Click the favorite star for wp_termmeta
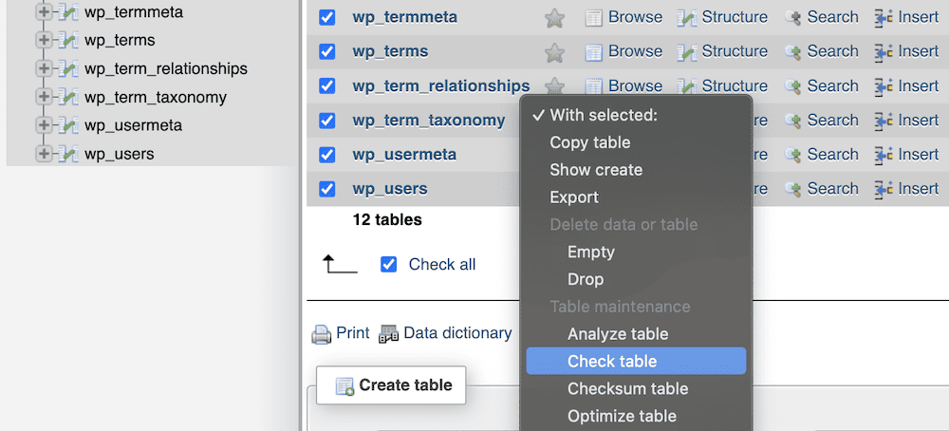This screenshot has height=431, width=949. click(555, 17)
